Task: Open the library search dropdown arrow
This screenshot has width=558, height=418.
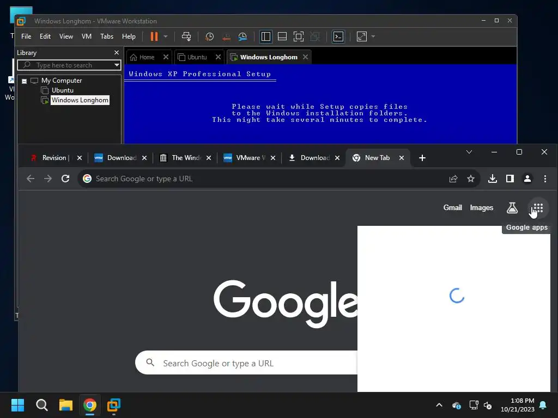Action: tap(117, 65)
